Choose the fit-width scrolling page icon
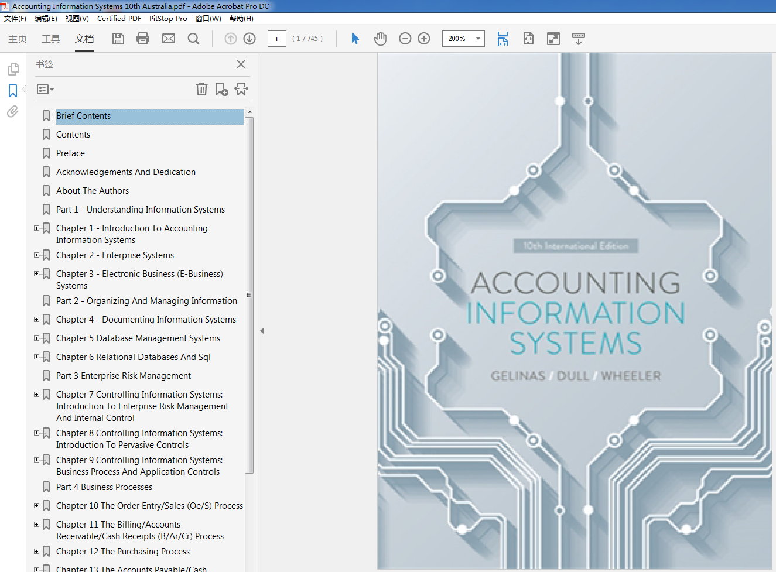Image resolution: width=776 pixels, height=572 pixels. click(x=502, y=39)
